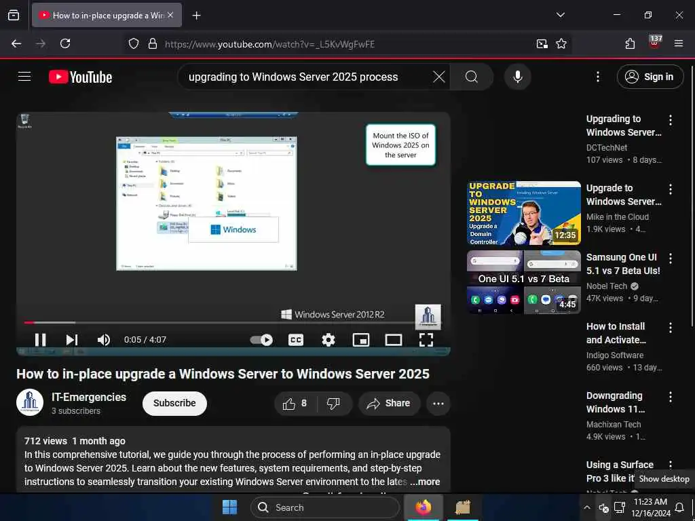Go back in Firefox

pyautogui.click(x=16, y=43)
